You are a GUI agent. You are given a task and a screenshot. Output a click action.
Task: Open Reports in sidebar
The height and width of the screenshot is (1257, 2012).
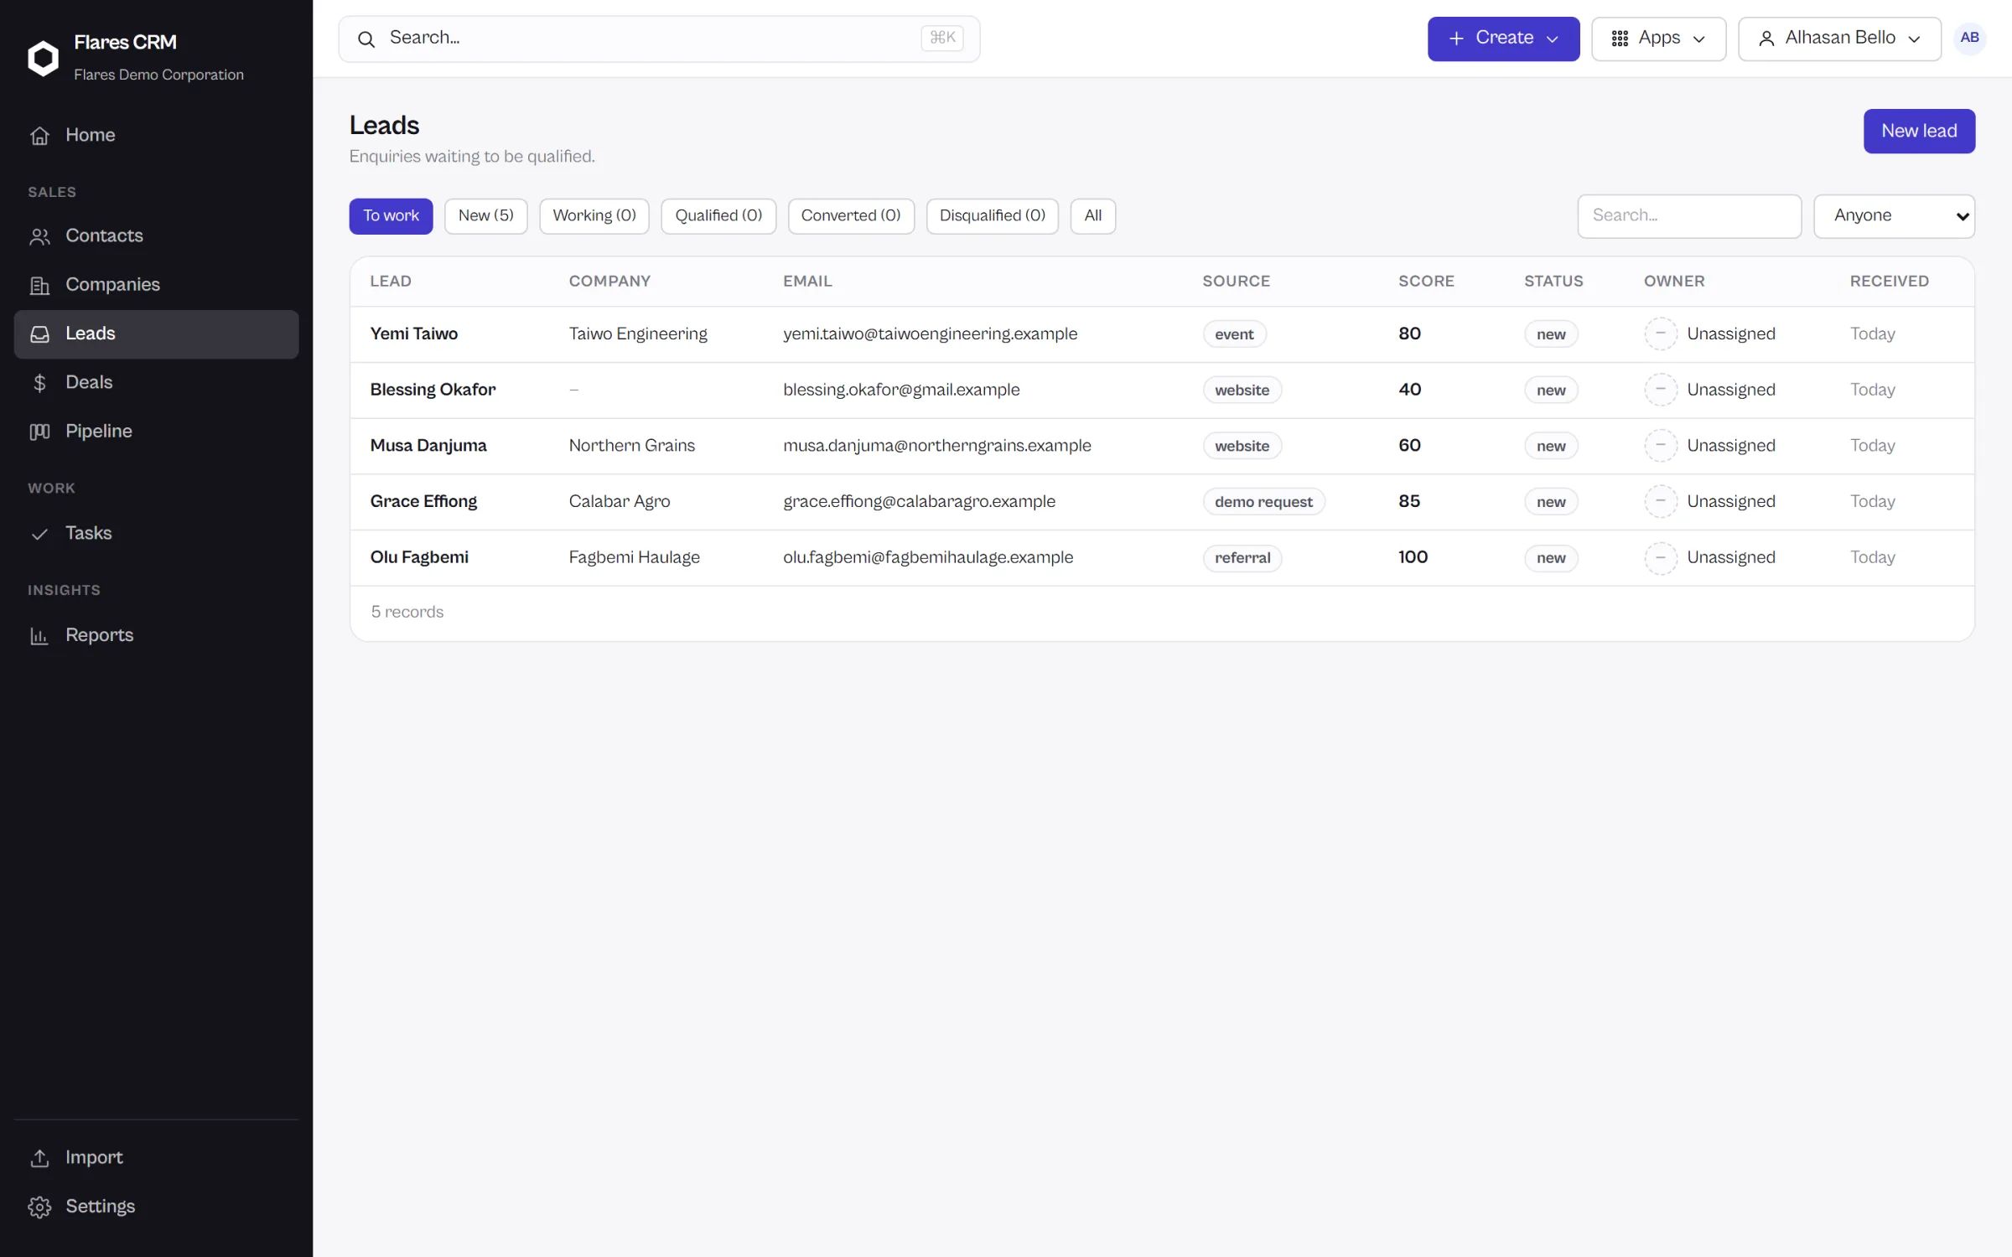coord(156,635)
